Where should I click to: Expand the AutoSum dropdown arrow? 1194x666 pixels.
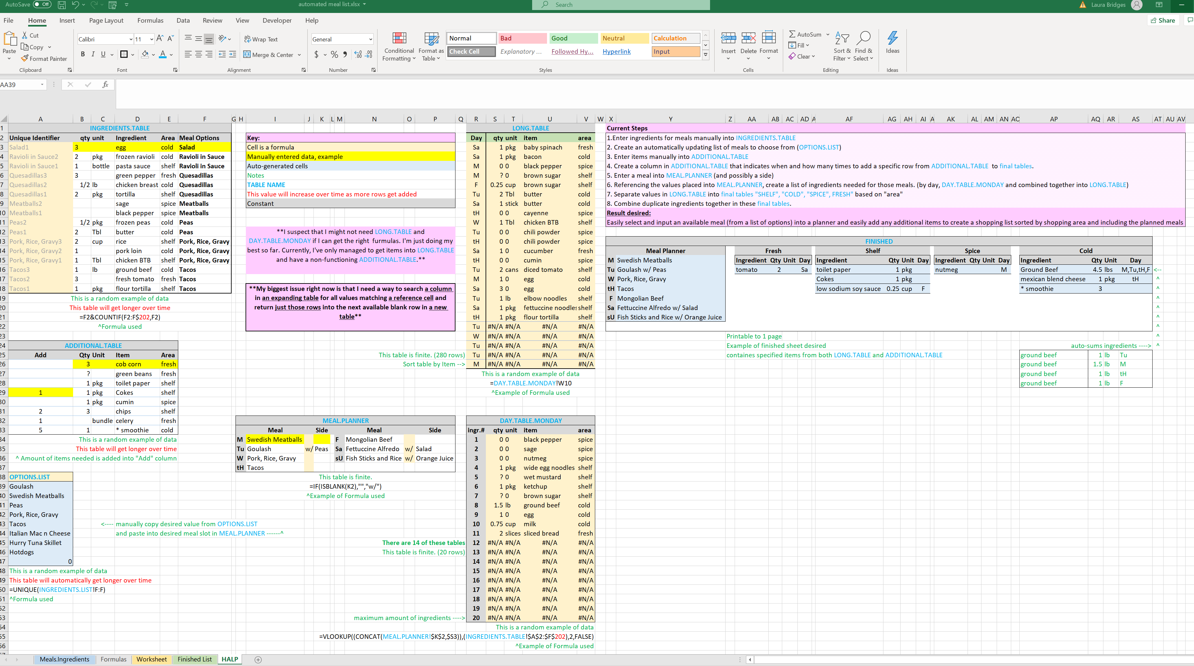point(828,34)
